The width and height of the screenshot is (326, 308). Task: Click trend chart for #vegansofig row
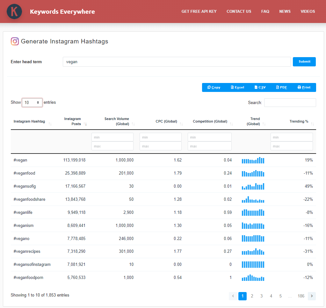253,186
